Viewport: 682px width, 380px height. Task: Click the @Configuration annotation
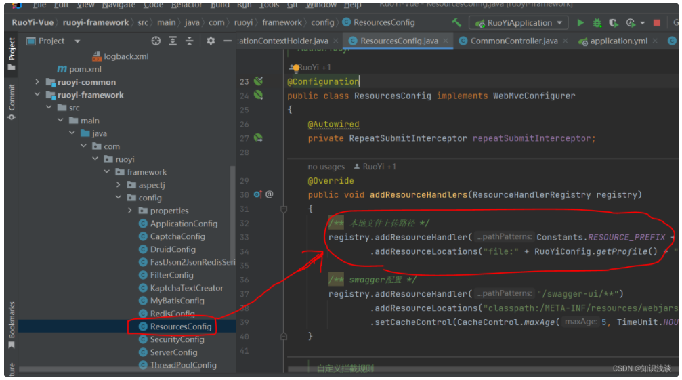pos(323,81)
